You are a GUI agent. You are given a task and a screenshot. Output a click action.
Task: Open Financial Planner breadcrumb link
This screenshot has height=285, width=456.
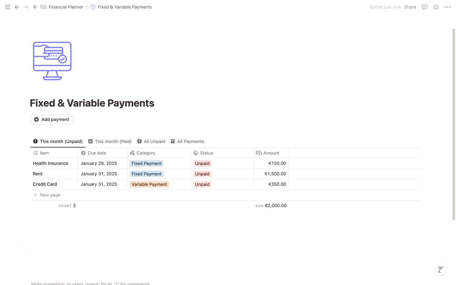point(66,7)
